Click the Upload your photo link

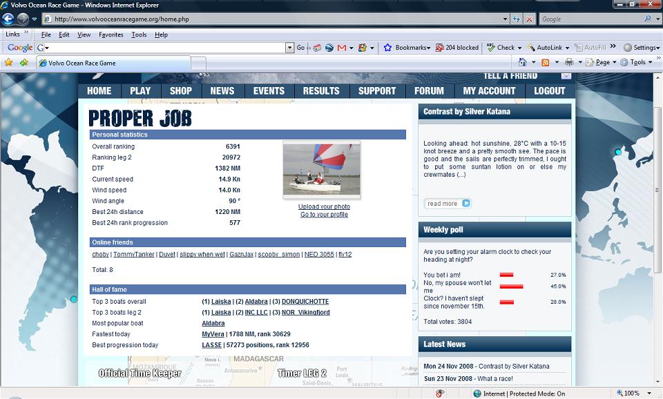325,206
